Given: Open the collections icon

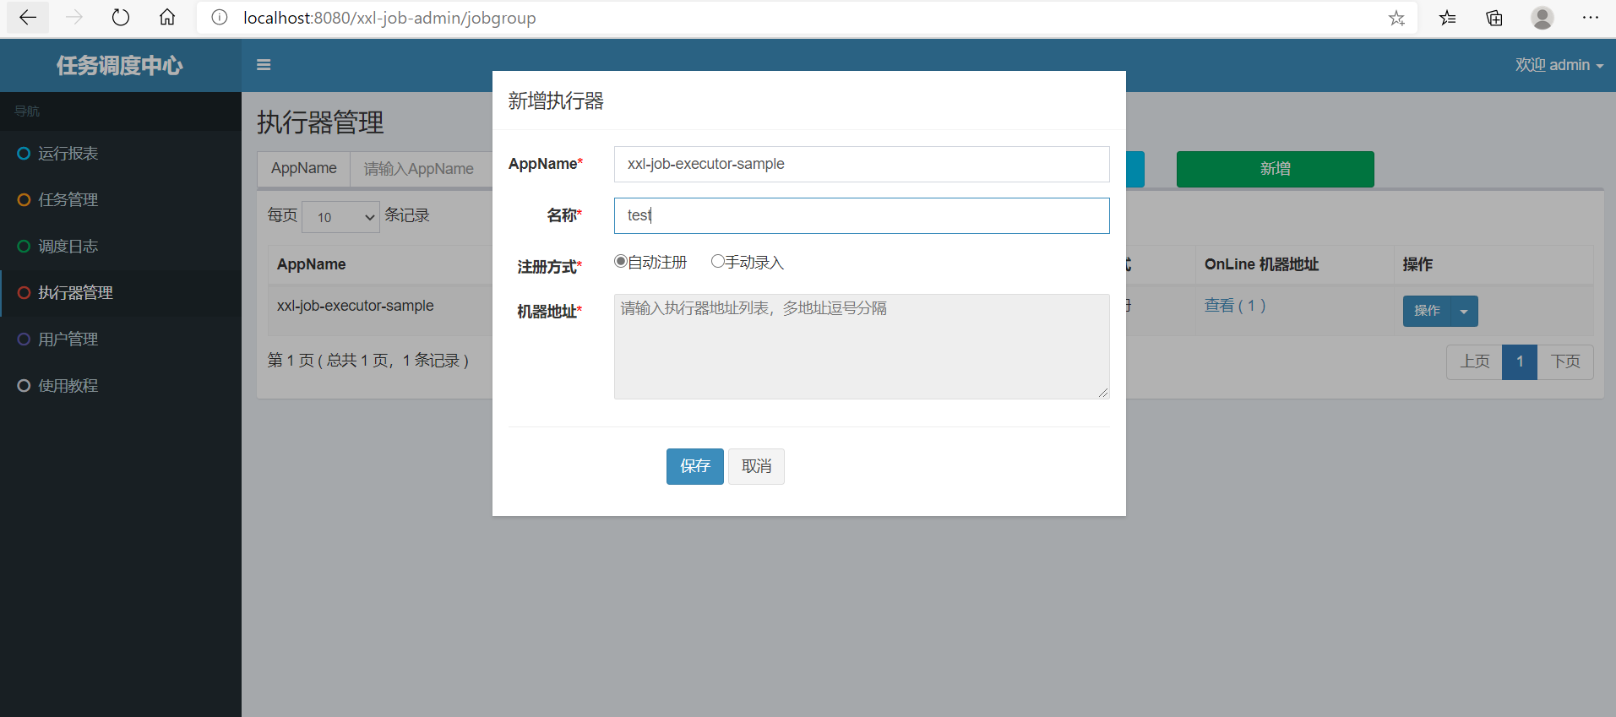Looking at the screenshot, I should 1494,18.
